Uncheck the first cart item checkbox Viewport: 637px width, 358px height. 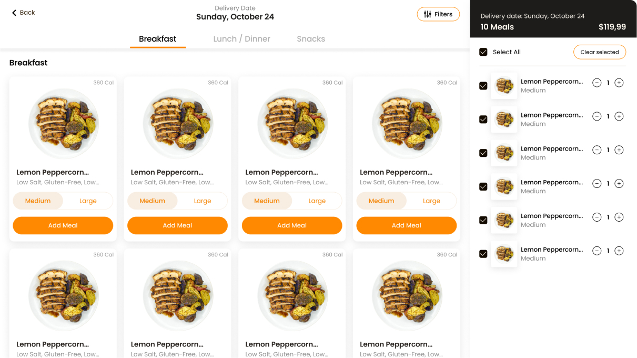click(x=483, y=86)
